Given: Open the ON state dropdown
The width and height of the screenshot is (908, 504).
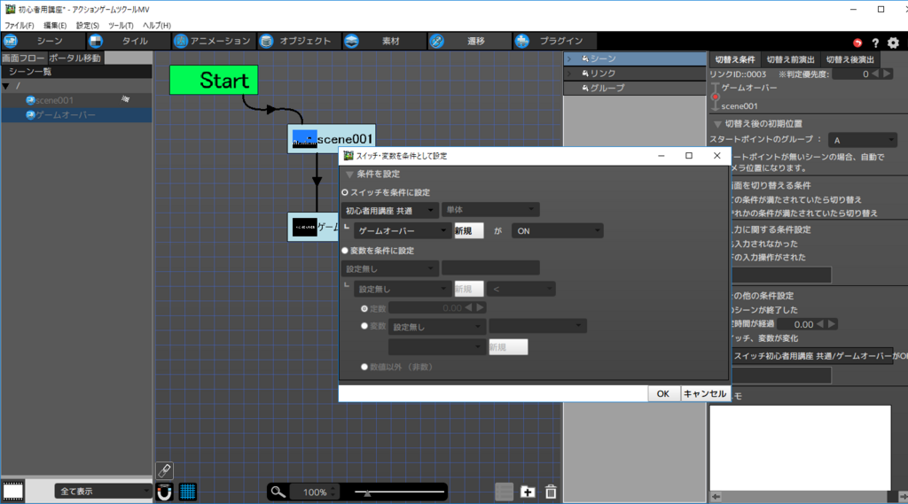Looking at the screenshot, I should [x=557, y=231].
